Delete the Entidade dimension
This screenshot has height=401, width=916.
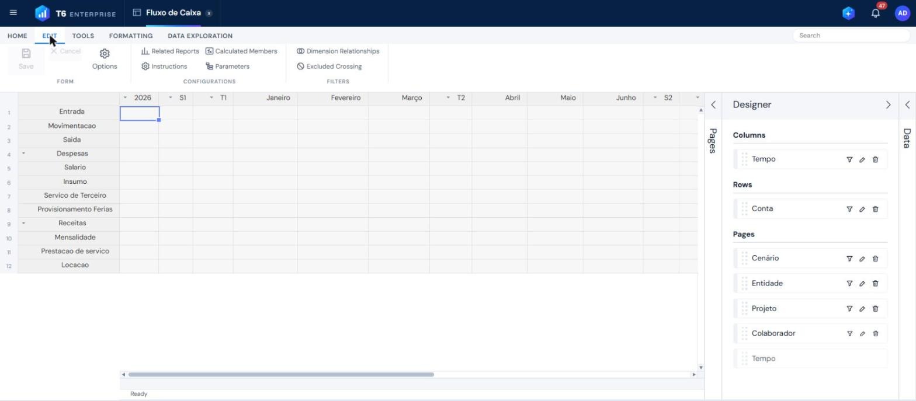(x=875, y=284)
